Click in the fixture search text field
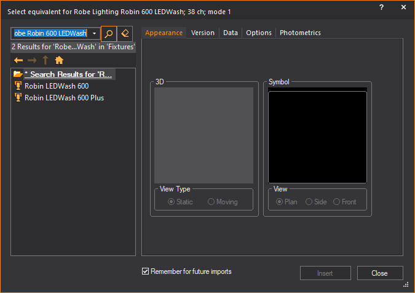The height and width of the screenshot is (293, 415). pyautogui.click(x=51, y=34)
